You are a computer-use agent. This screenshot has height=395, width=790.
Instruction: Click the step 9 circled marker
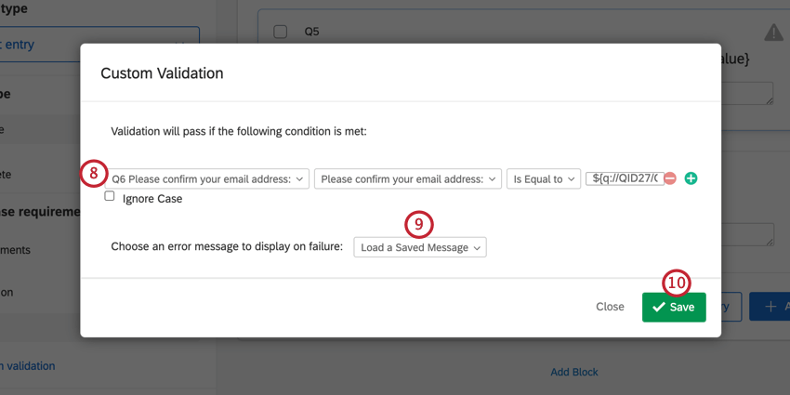[x=418, y=224]
